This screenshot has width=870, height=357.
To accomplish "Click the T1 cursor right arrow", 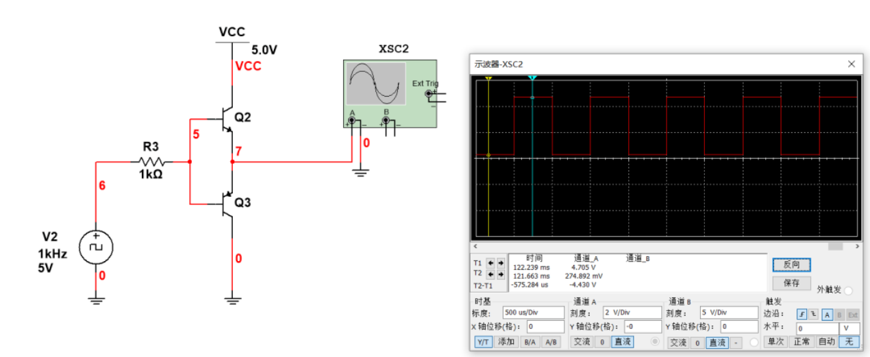I will pyautogui.click(x=500, y=263).
